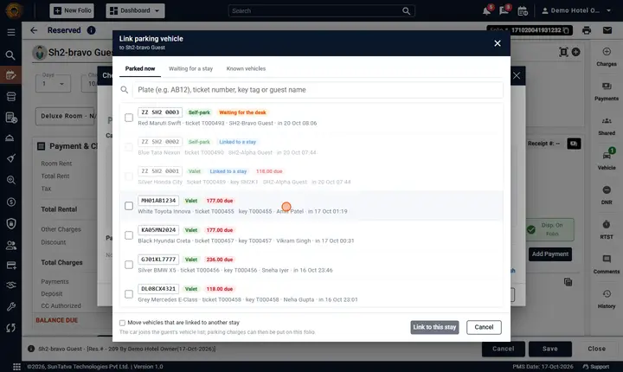The image size is (623, 372).
Task: Select checkbox for KA05MN2024 vehicle
Action: 129,235
